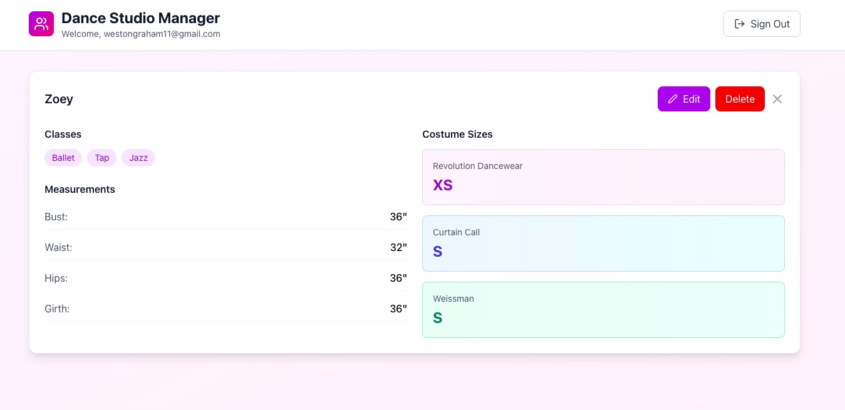Close Zoey's detail card with X
The image size is (845, 410).
tap(777, 99)
